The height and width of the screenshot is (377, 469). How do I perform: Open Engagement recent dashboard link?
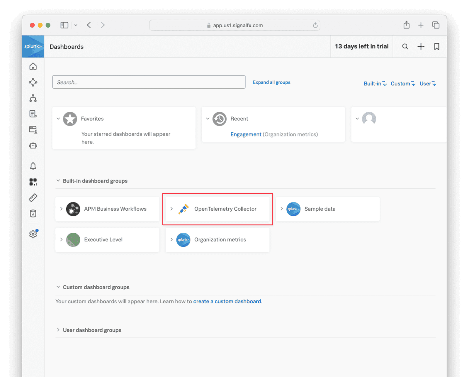246,134
